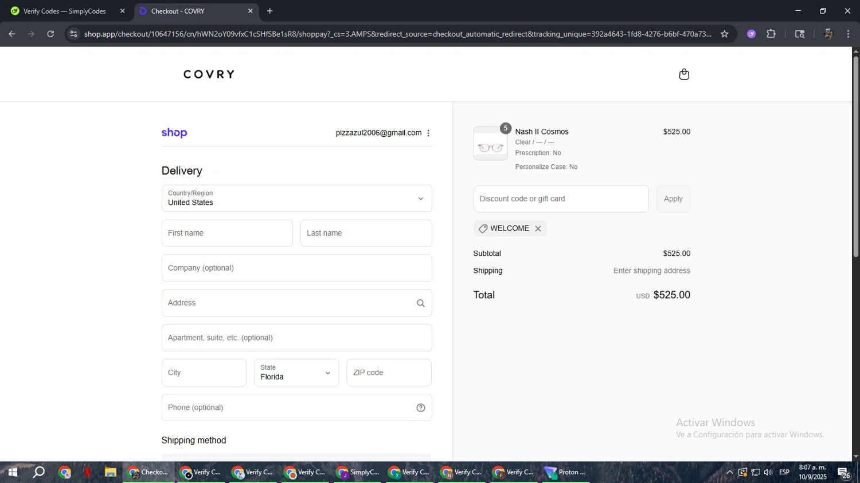Image resolution: width=860 pixels, height=483 pixels.
Task: Click the Nash II Cosmos product thumbnail
Action: 490,143
